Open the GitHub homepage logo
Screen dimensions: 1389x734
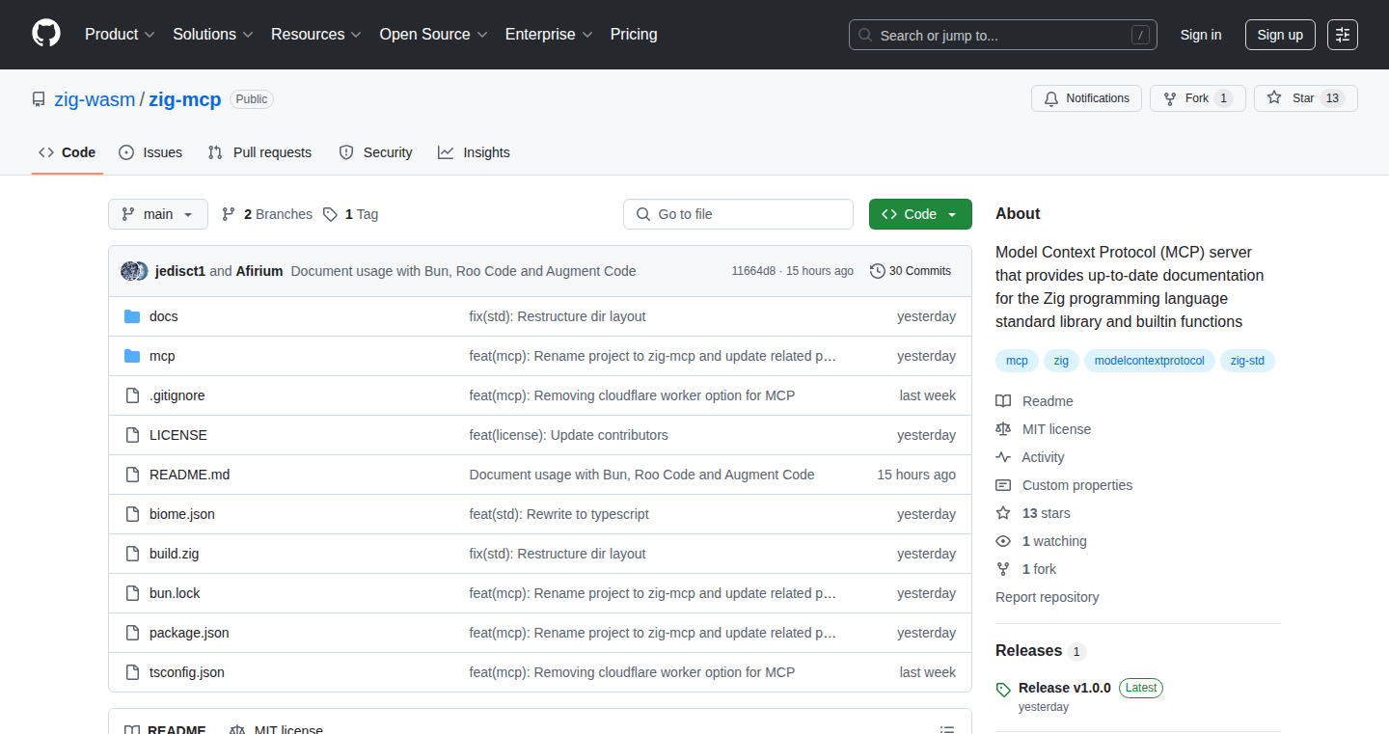(x=46, y=35)
